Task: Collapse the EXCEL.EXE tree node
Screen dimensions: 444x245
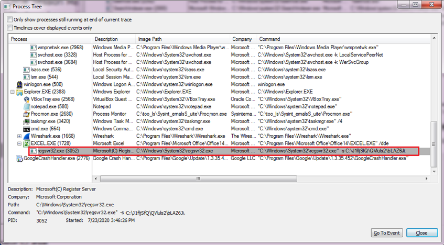Action: tap(19, 143)
